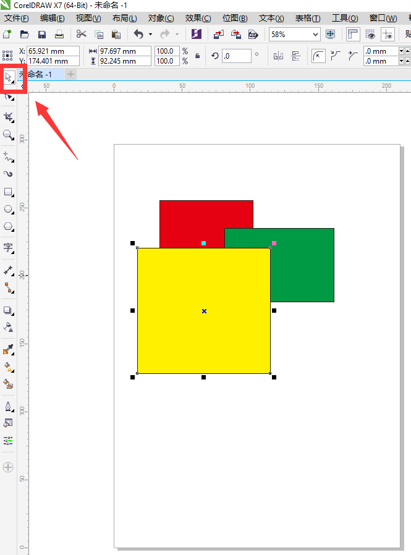Expand the redo history dropdown arrow

click(177, 35)
